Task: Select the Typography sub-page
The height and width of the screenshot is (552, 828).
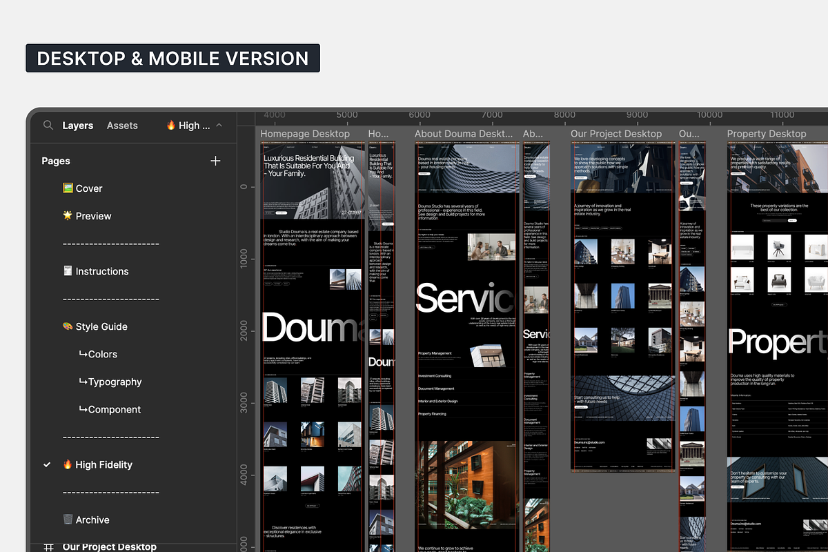Action: pyautogui.click(x=110, y=382)
